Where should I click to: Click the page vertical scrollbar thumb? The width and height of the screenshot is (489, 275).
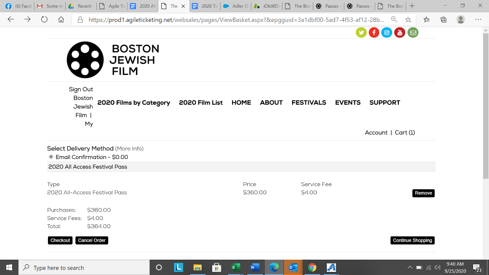(486, 105)
